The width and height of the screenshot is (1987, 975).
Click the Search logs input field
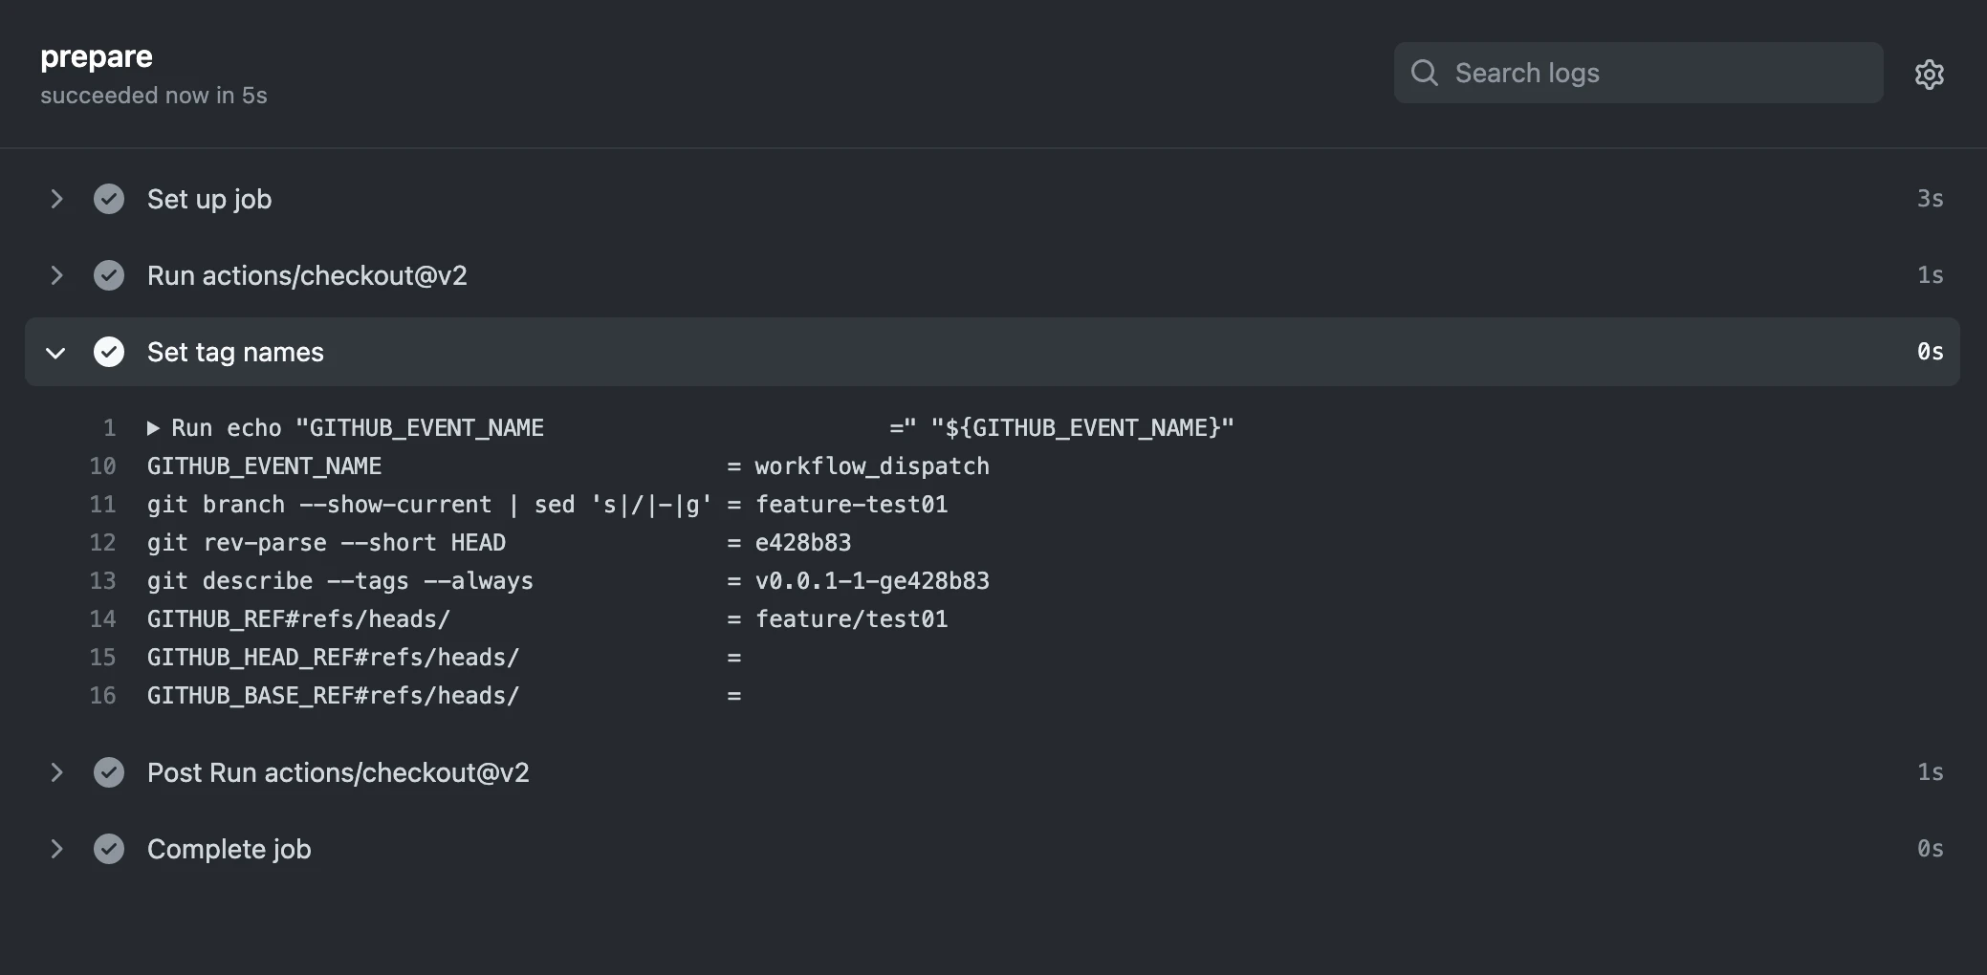click(x=1638, y=73)
